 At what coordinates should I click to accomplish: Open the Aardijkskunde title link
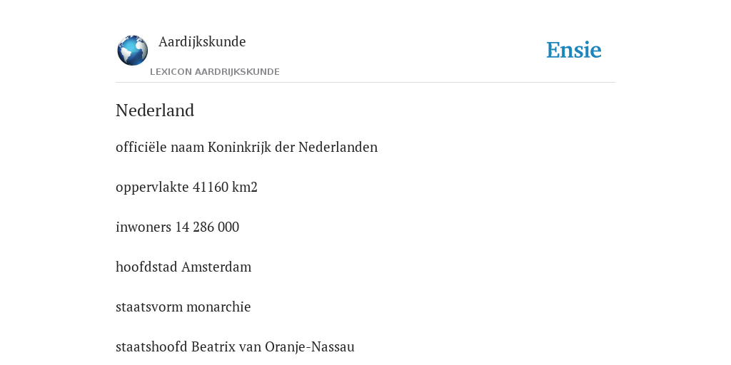point(202,42)
